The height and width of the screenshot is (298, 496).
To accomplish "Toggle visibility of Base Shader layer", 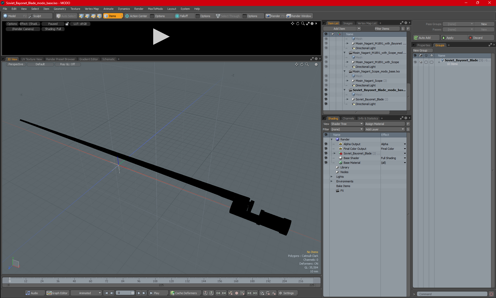I will click(326, 158).
